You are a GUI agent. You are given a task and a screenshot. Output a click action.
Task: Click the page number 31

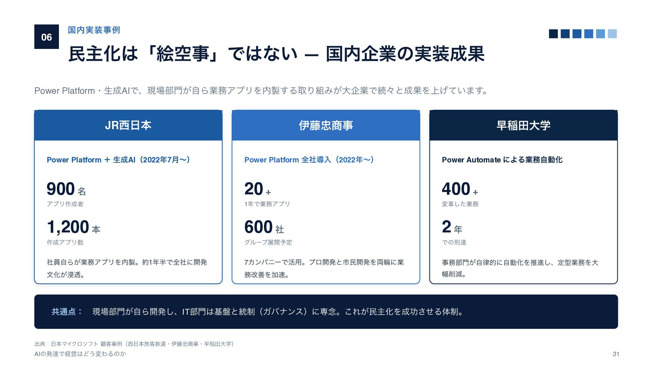pyautogui.click(x=616, y=354)
